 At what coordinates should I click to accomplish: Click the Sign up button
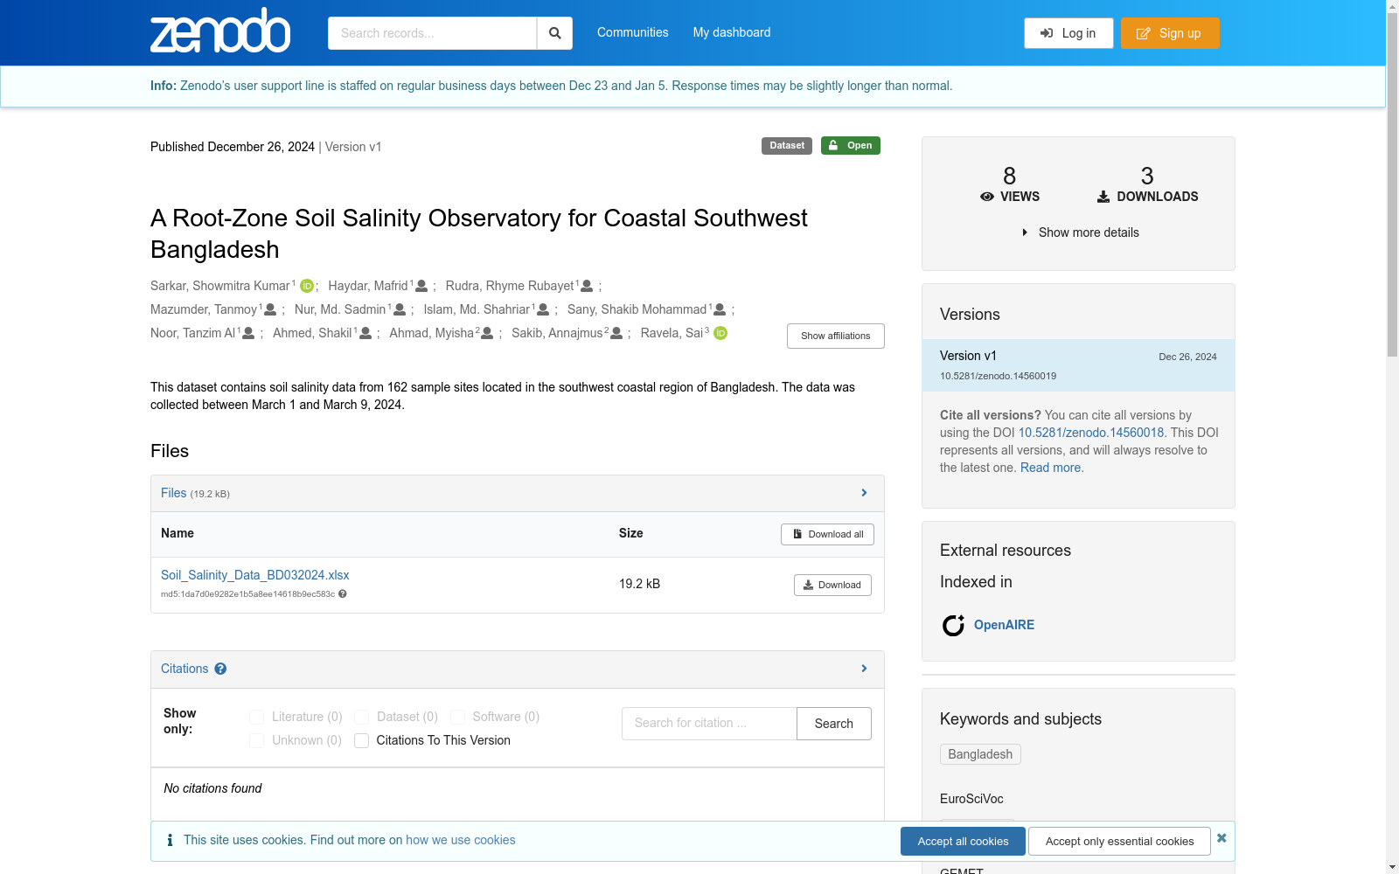1170,33
